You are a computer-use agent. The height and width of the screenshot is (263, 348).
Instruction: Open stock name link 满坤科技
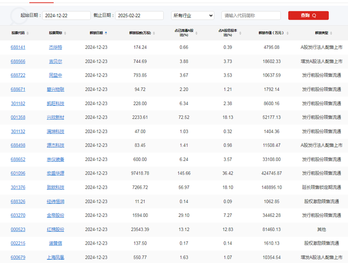(55, 131)
